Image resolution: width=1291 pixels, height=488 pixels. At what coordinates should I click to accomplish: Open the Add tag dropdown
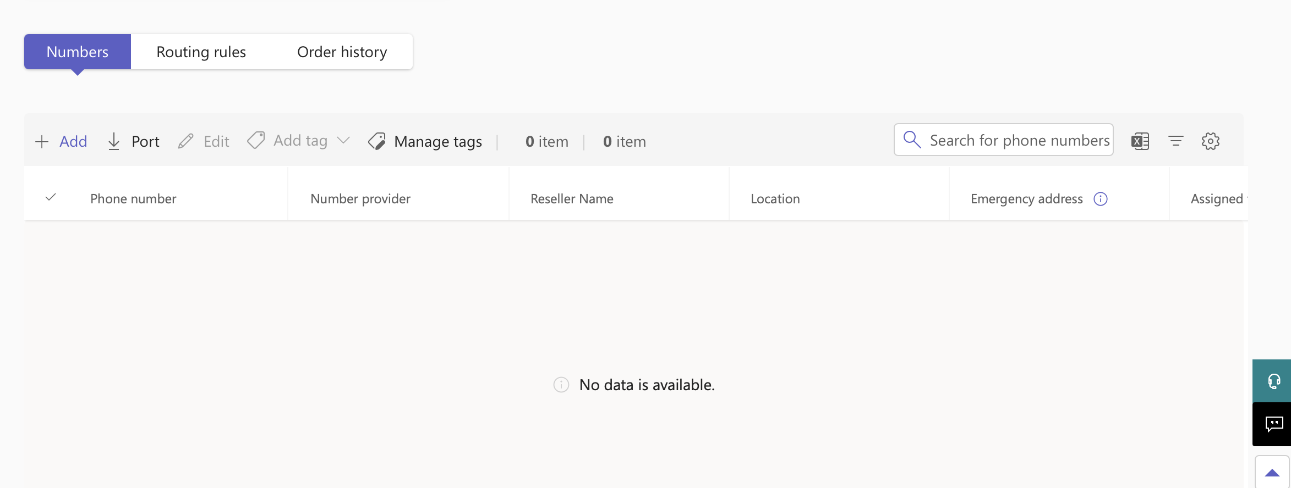click(299, 141)
